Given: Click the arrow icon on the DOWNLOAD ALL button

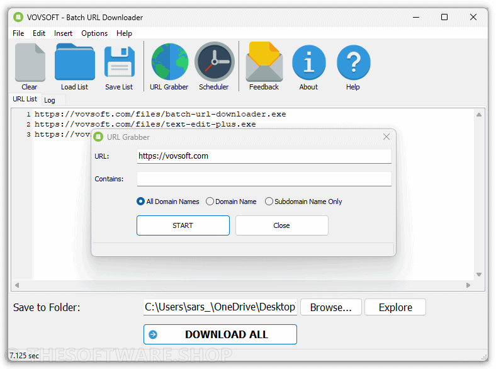Looking at the screenshot, I should click(x=153, y=334).
